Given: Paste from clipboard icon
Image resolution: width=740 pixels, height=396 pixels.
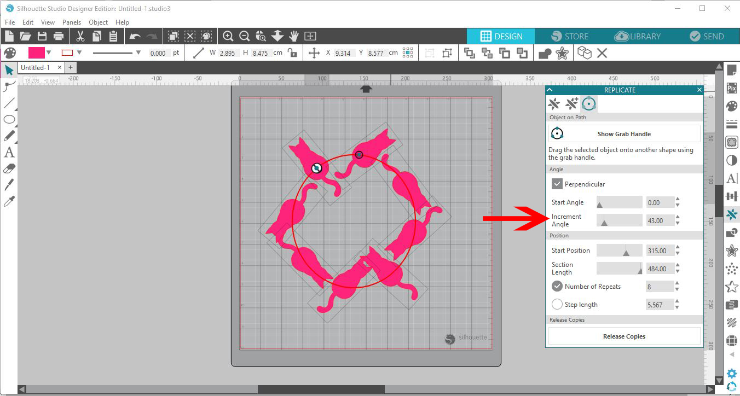Looking at the screenshot, I should pyautogui.click(x=113, y=36).
